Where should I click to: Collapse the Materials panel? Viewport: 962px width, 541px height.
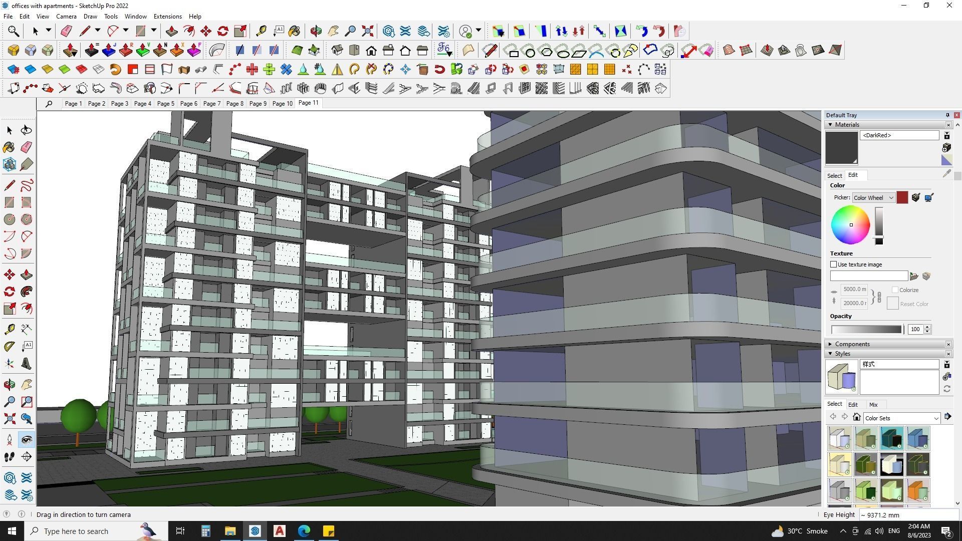pos(830,125)
